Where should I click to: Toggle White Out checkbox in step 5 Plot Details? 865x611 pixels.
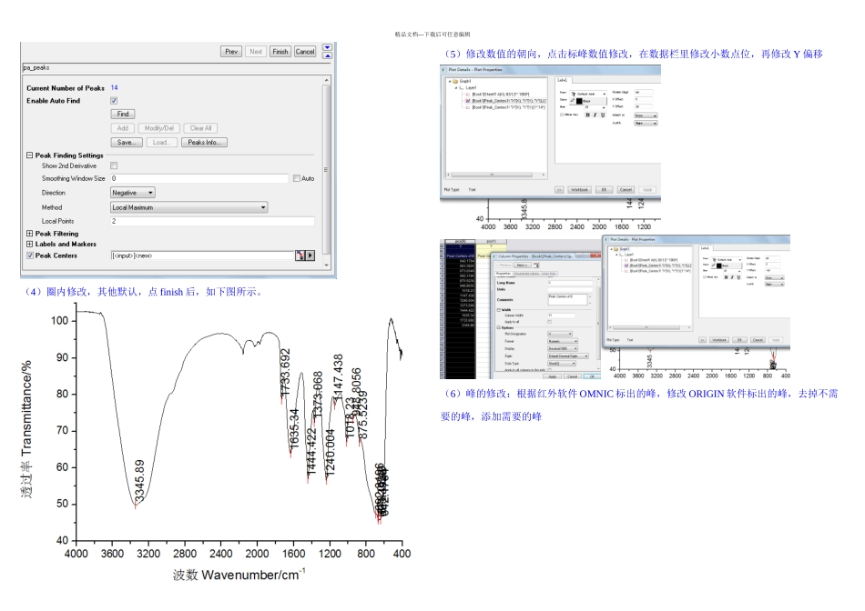coord(562,115)
